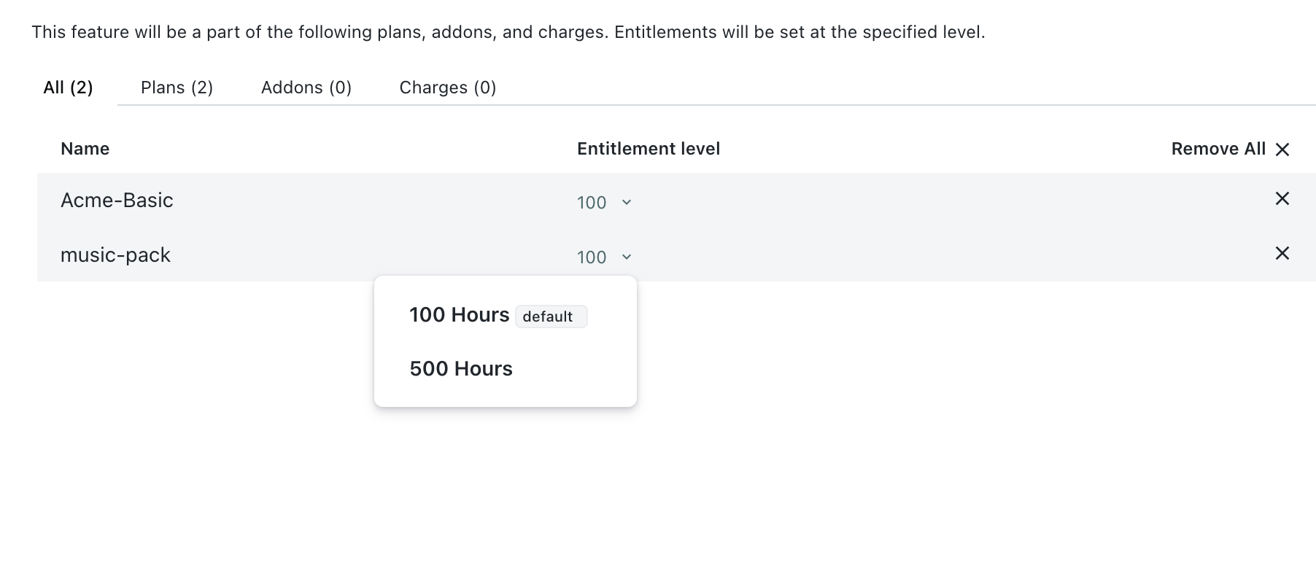Collapse the chevron arrow in the music-pack row
1316x563 pixels.
tap(626, 257)
